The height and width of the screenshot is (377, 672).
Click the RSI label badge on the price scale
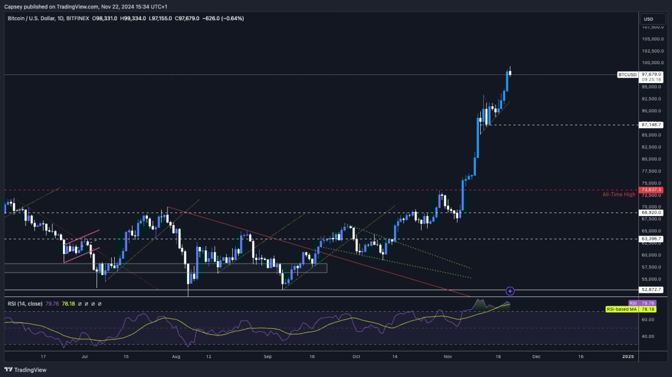point(633,302)
